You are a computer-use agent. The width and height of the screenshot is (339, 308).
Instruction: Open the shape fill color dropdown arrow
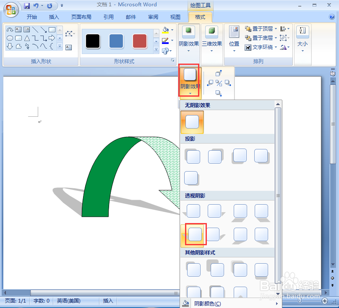(x=172, y=30)
